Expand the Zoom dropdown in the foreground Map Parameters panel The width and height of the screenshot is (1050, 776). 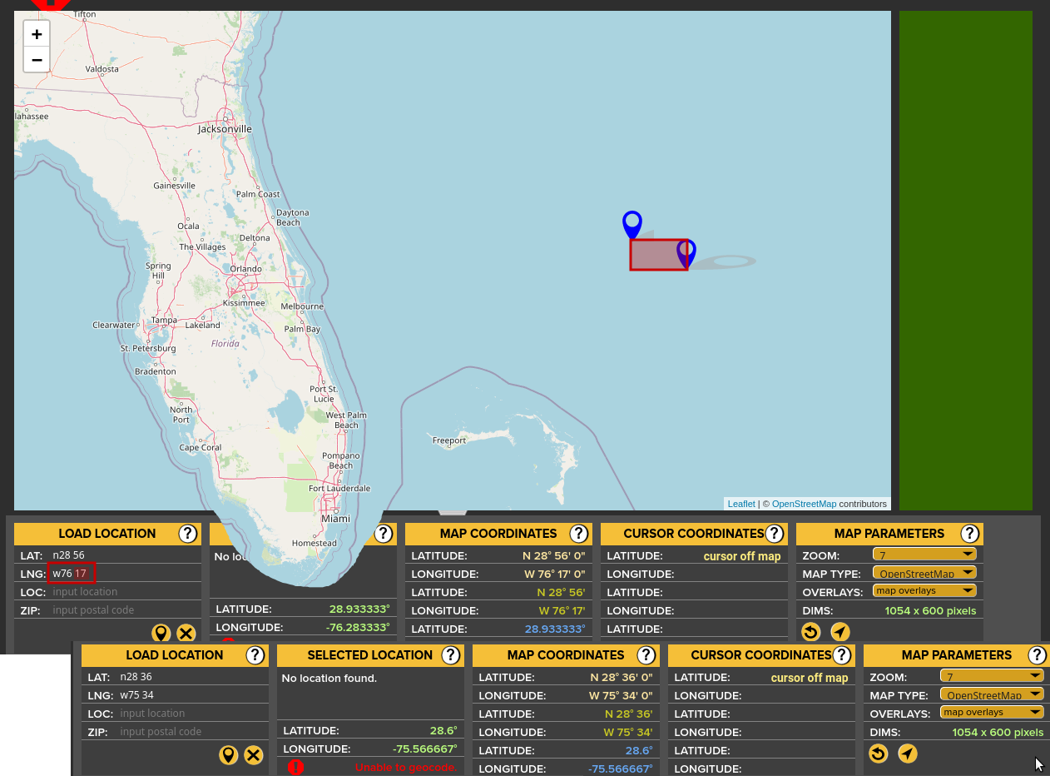[992, 676]
